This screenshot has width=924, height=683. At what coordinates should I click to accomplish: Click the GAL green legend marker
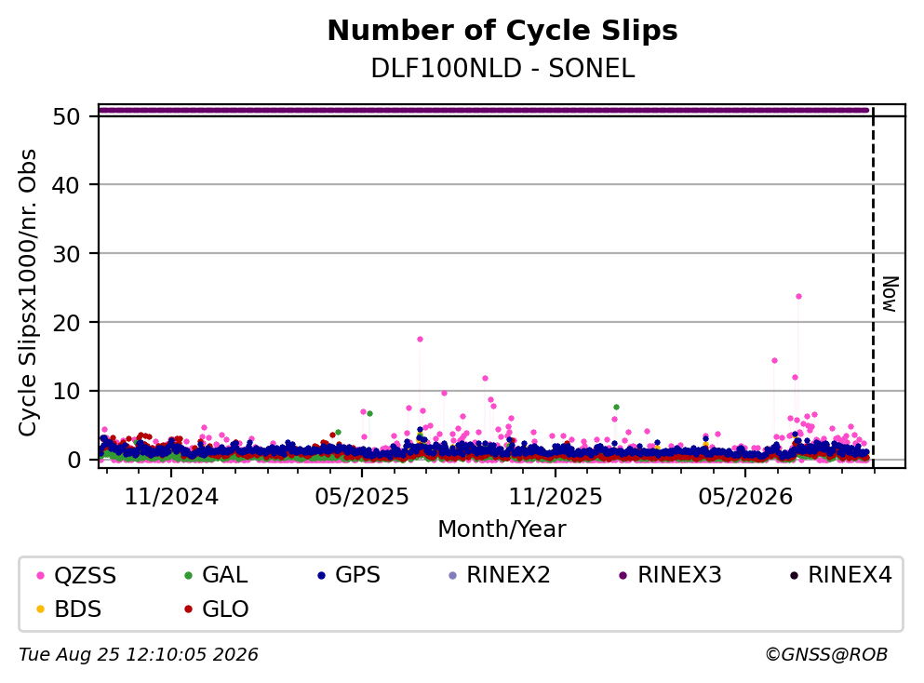click(189, 576)
